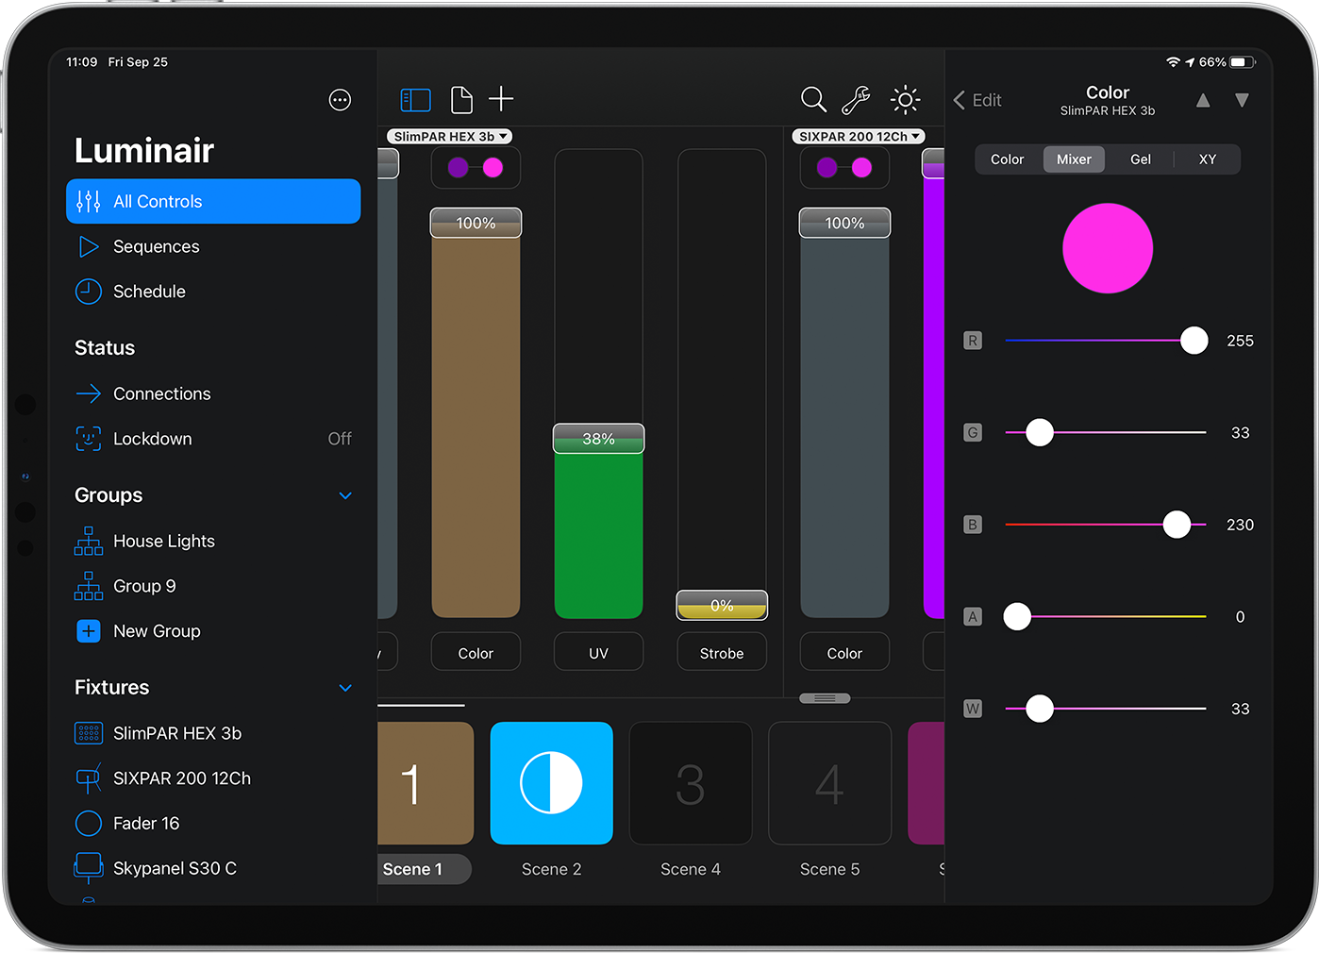1319x953 pixels.
Task: Switch to the Color tab
Action: [1007, 159]
